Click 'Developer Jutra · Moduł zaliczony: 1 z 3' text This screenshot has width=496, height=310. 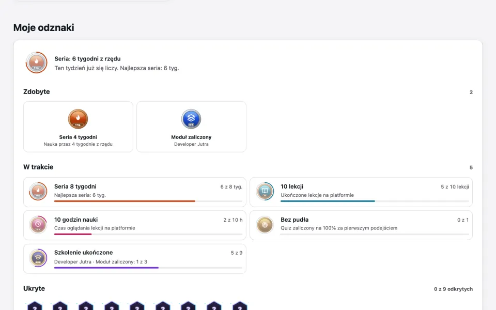click(x=101, y=262)
